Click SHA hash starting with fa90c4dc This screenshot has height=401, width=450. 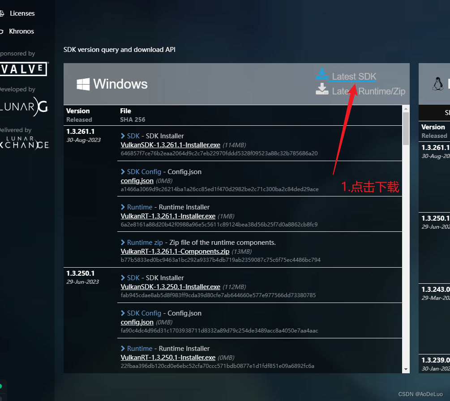point(219,330)
